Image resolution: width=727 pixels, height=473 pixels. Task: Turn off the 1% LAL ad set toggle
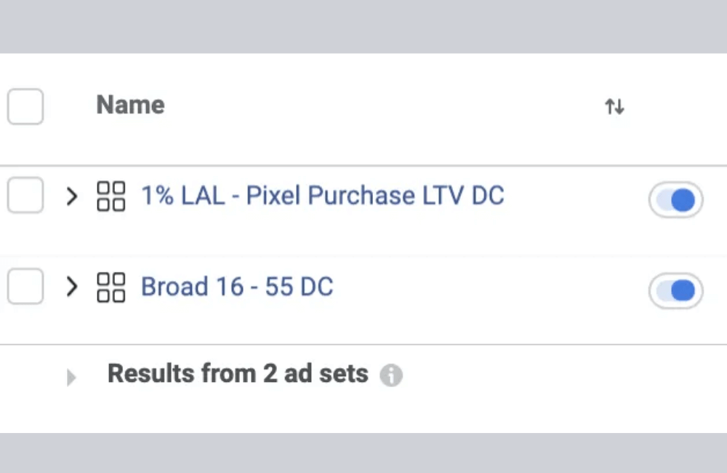point(675,200)
